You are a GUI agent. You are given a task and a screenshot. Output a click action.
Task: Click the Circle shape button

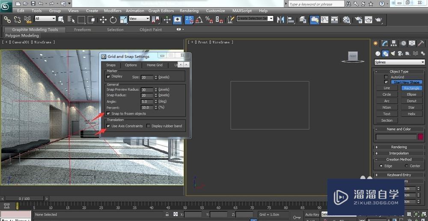point(387,95)
